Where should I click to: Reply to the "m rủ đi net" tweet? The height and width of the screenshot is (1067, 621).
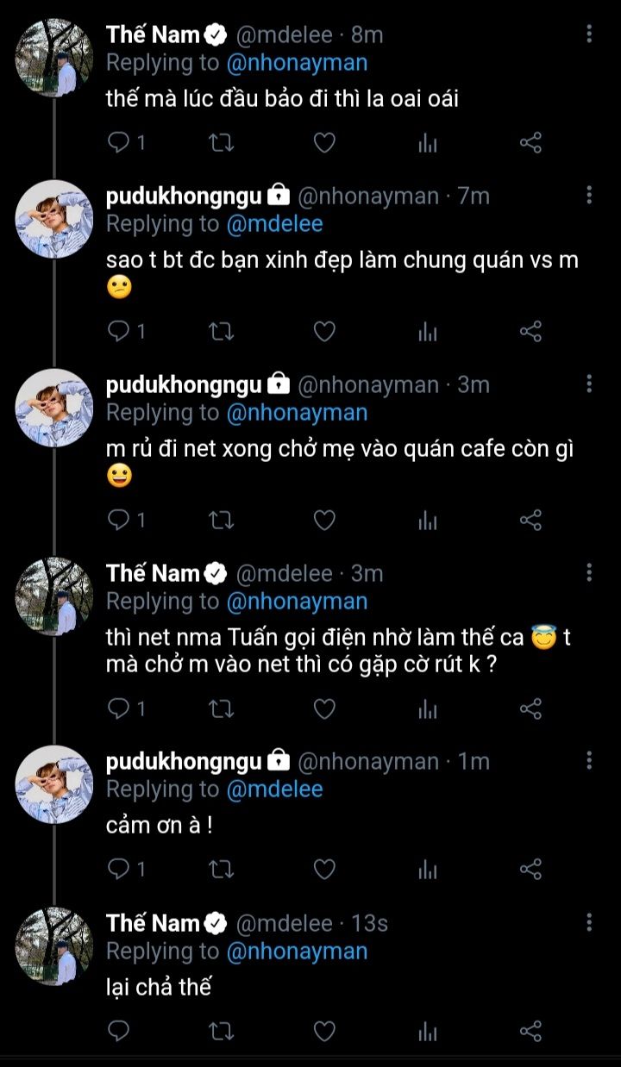[x=118, y=520]
